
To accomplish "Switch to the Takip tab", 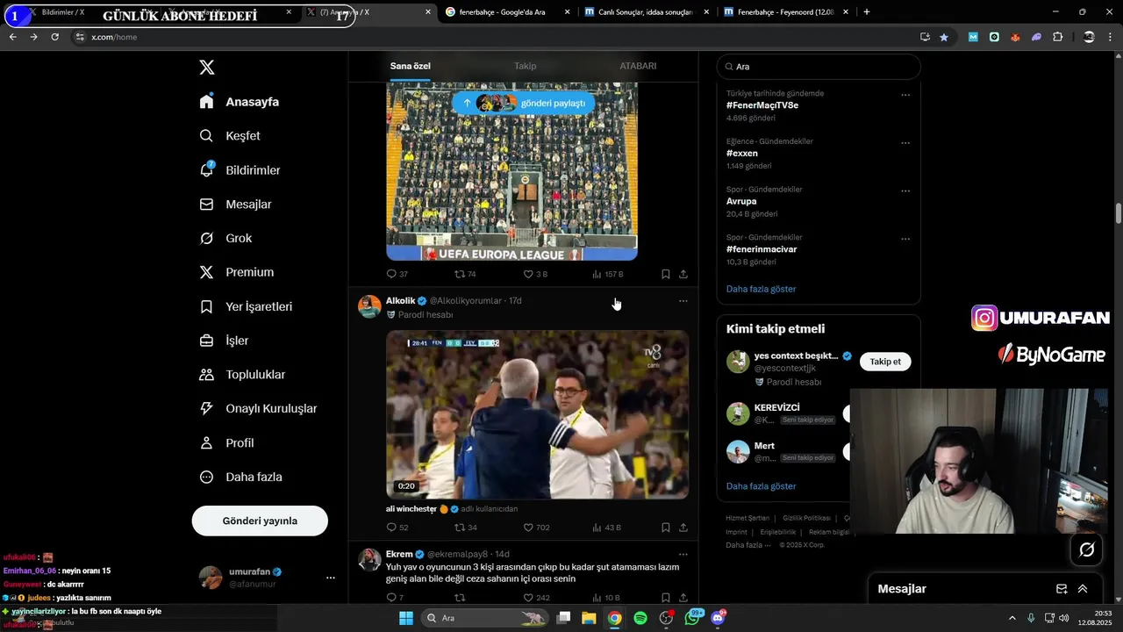I will coord(525,66).
